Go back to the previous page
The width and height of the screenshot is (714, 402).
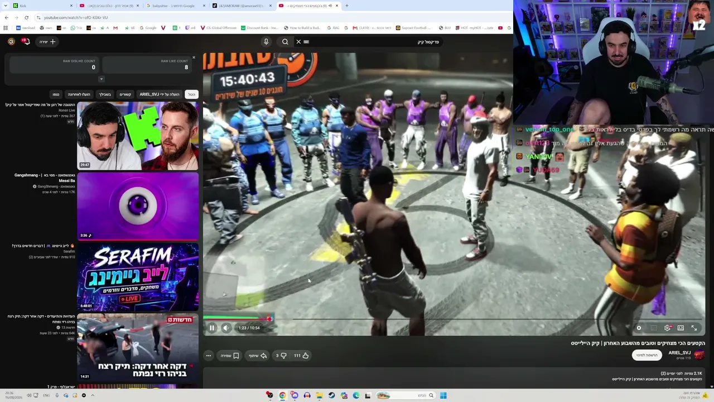tap(7, 17)
